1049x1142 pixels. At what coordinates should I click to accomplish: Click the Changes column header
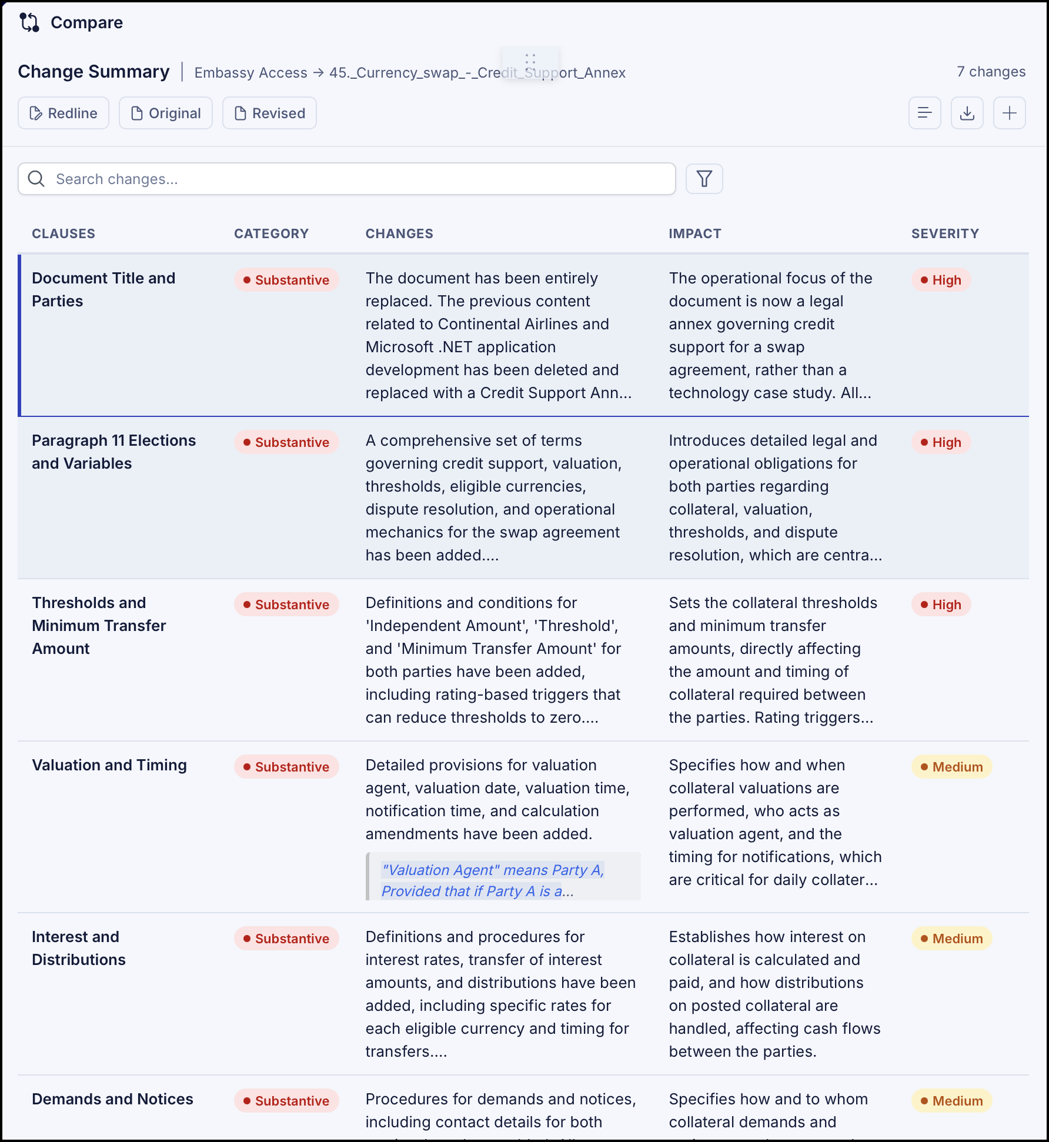399,233
